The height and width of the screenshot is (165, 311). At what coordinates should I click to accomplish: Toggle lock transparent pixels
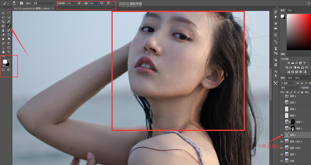tap(288, 92)
